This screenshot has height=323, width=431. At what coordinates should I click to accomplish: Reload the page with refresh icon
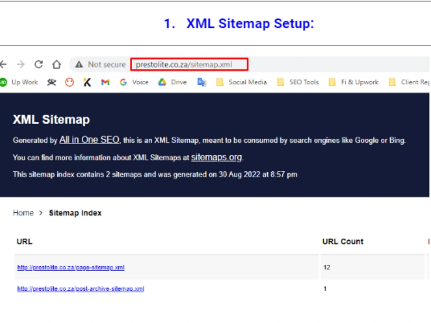coord(38,64)
